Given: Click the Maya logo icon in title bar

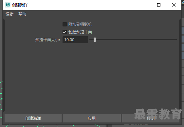Looking at the screenshot, I should click(x=8, y=5).
